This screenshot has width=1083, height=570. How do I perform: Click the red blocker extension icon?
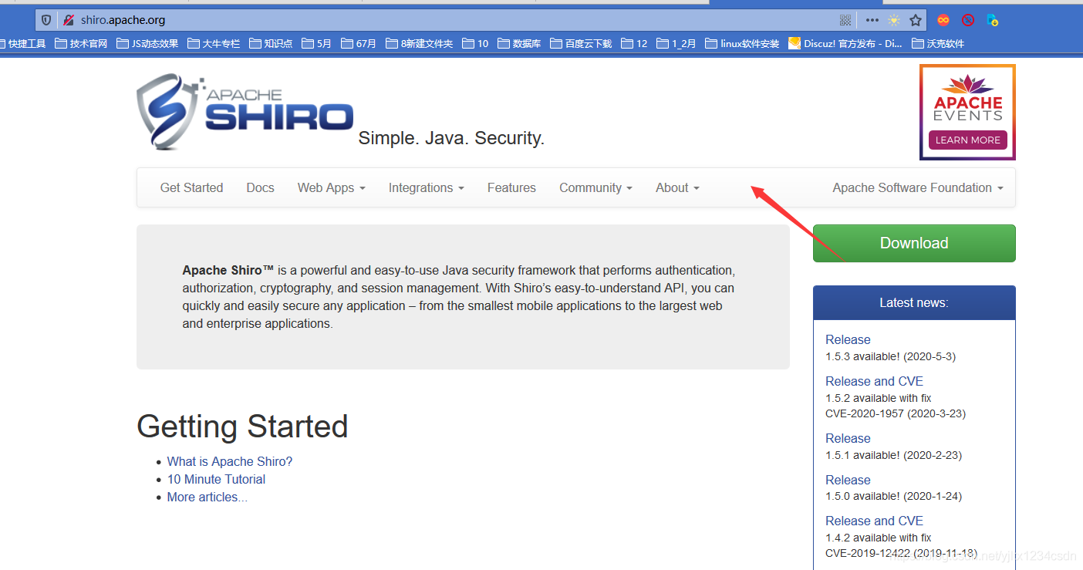coord(967,20)
